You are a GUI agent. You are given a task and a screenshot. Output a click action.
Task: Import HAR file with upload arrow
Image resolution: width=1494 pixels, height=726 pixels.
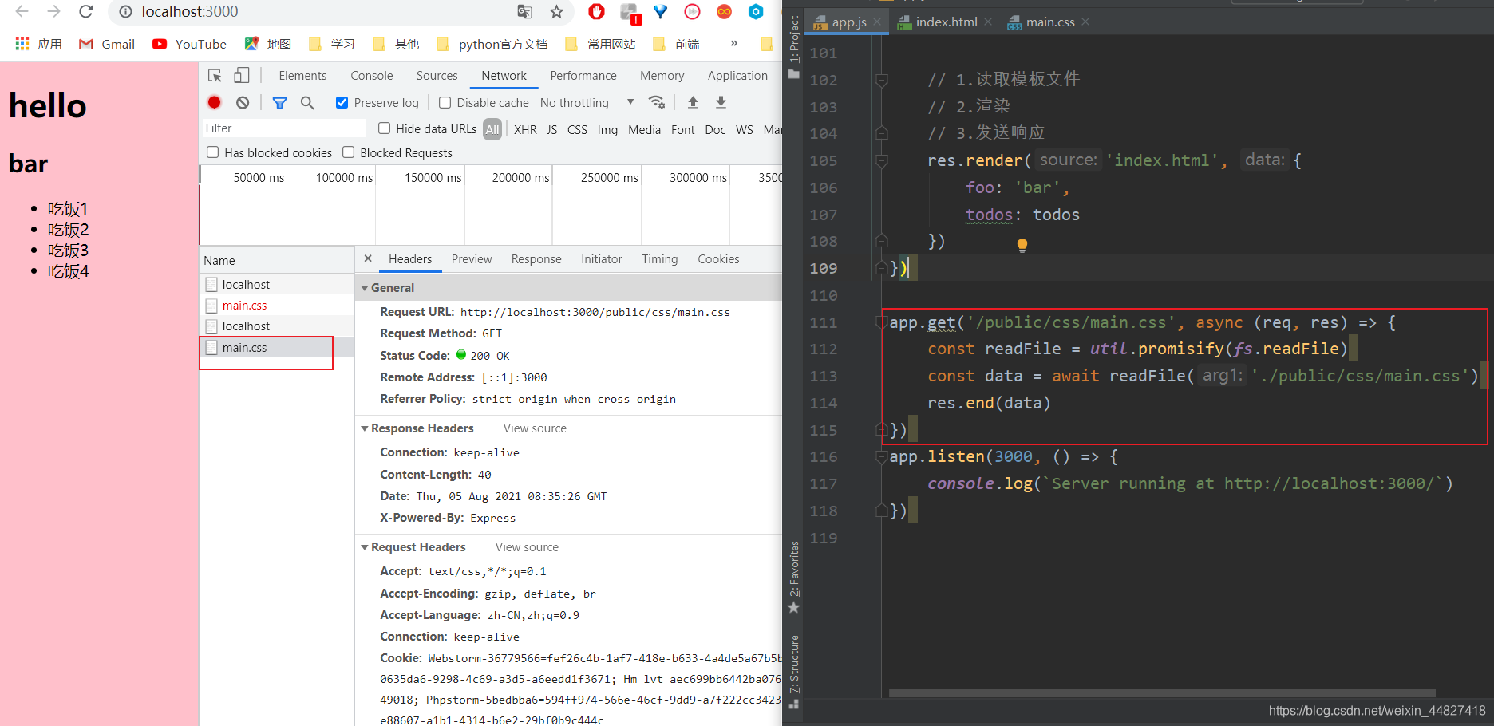click(693, 102)
